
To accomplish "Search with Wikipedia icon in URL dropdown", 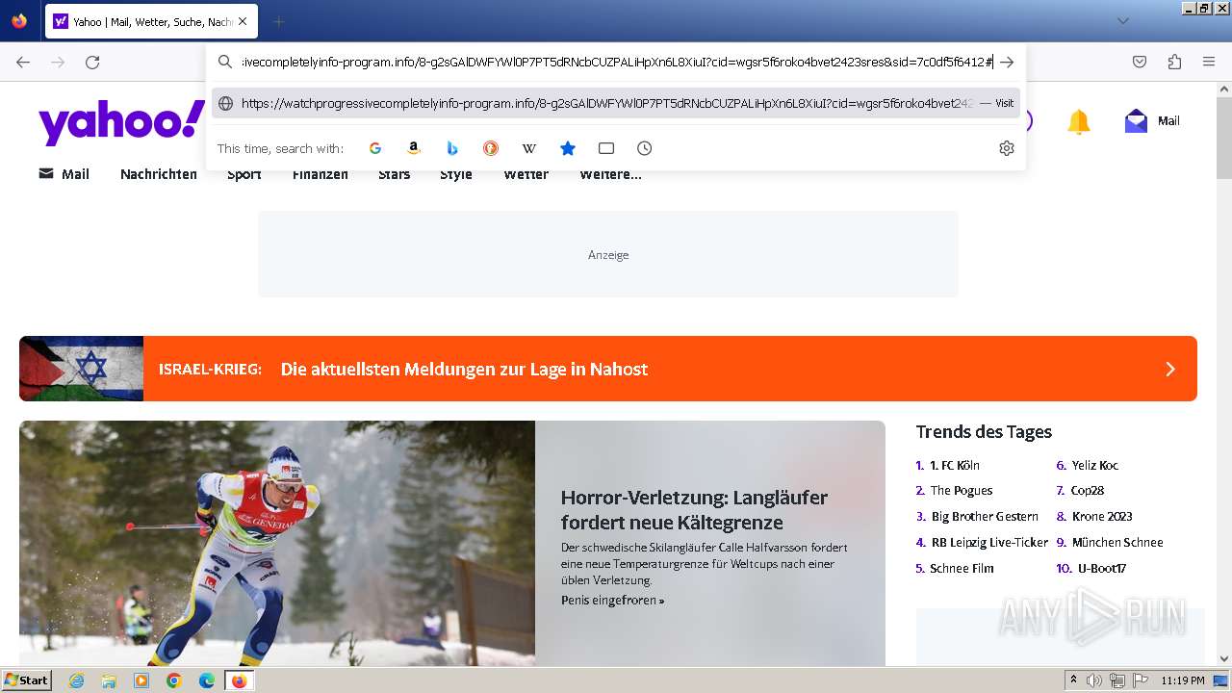I will (x=529, y=148).
